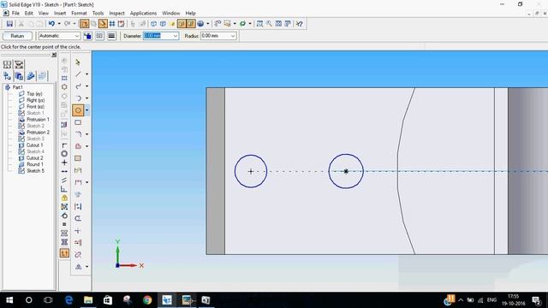Screen dimensions: 548x308
Task: Click the Zoom magnifier tool
Action: pos(269,24)
